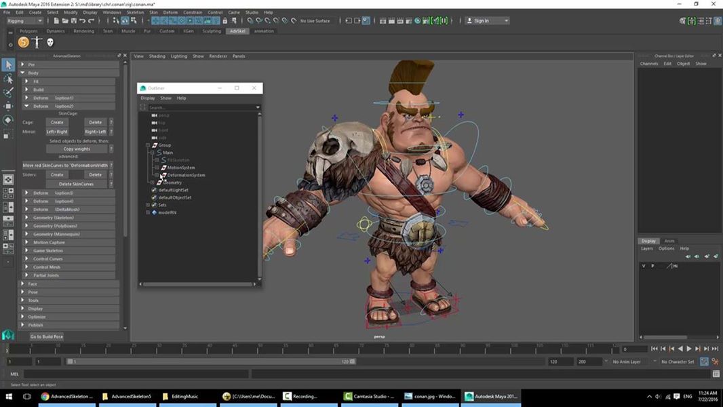Toggle the select by hierarchy mode icon
The height and width of the screenshot is (407, 723).
(116, 21)
